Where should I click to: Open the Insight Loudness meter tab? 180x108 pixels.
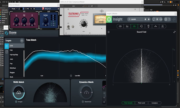pyautogui.click(x=120, y=26)
